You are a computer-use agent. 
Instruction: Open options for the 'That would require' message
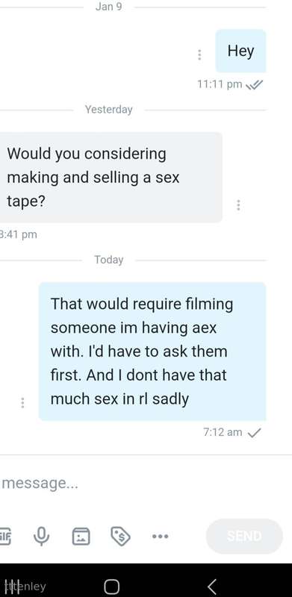click(x=22, y=402)
